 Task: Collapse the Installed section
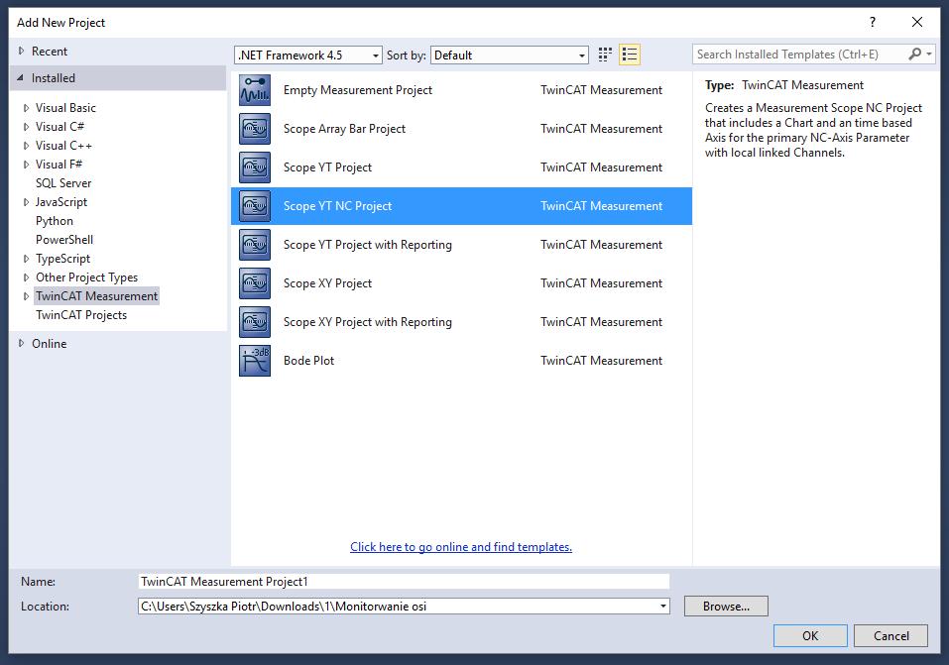21,78
